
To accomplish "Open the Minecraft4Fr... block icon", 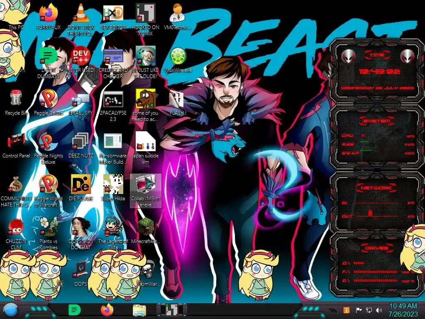I will (x=146, y=231).
